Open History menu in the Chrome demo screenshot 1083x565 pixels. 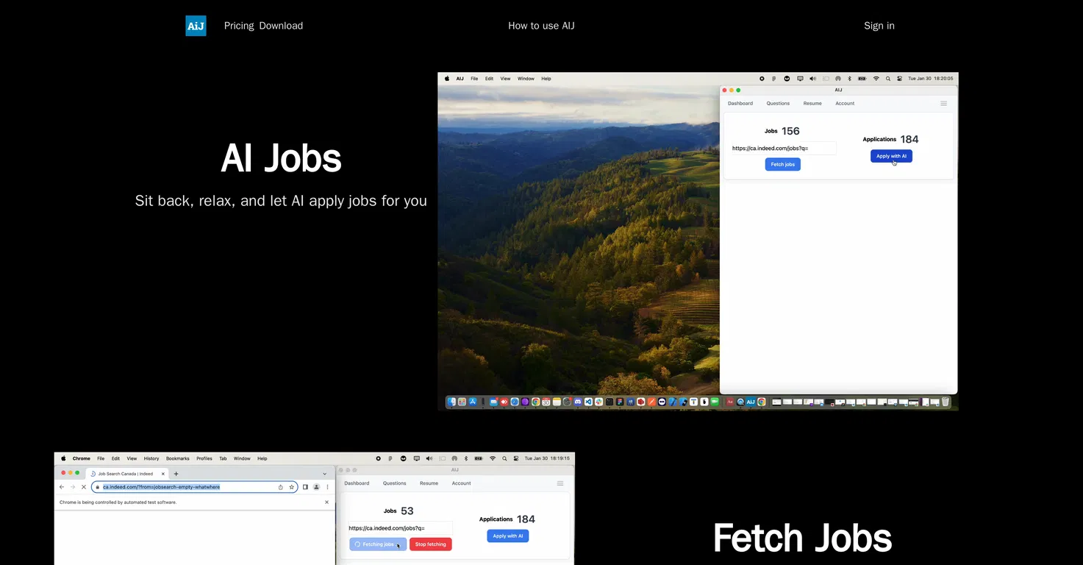[x=151, y=458]
